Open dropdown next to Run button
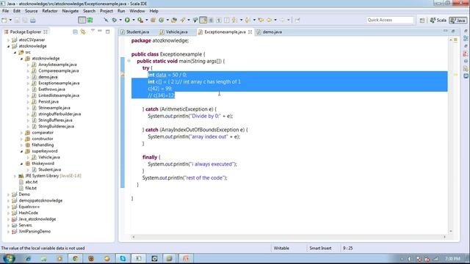Viewport: 470px width, 264px height. tap(134, 20)
